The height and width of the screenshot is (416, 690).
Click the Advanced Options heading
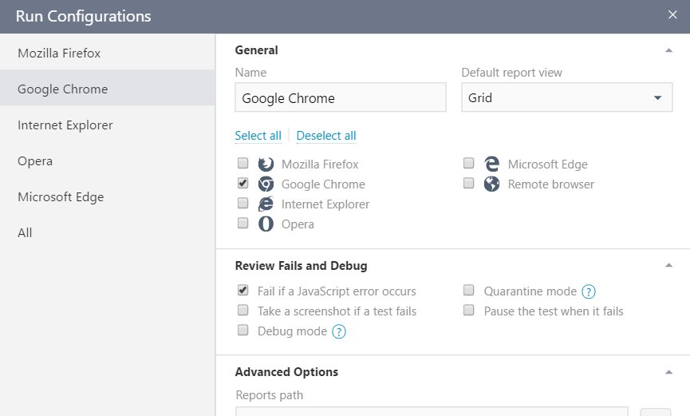(x=286, y=372)
